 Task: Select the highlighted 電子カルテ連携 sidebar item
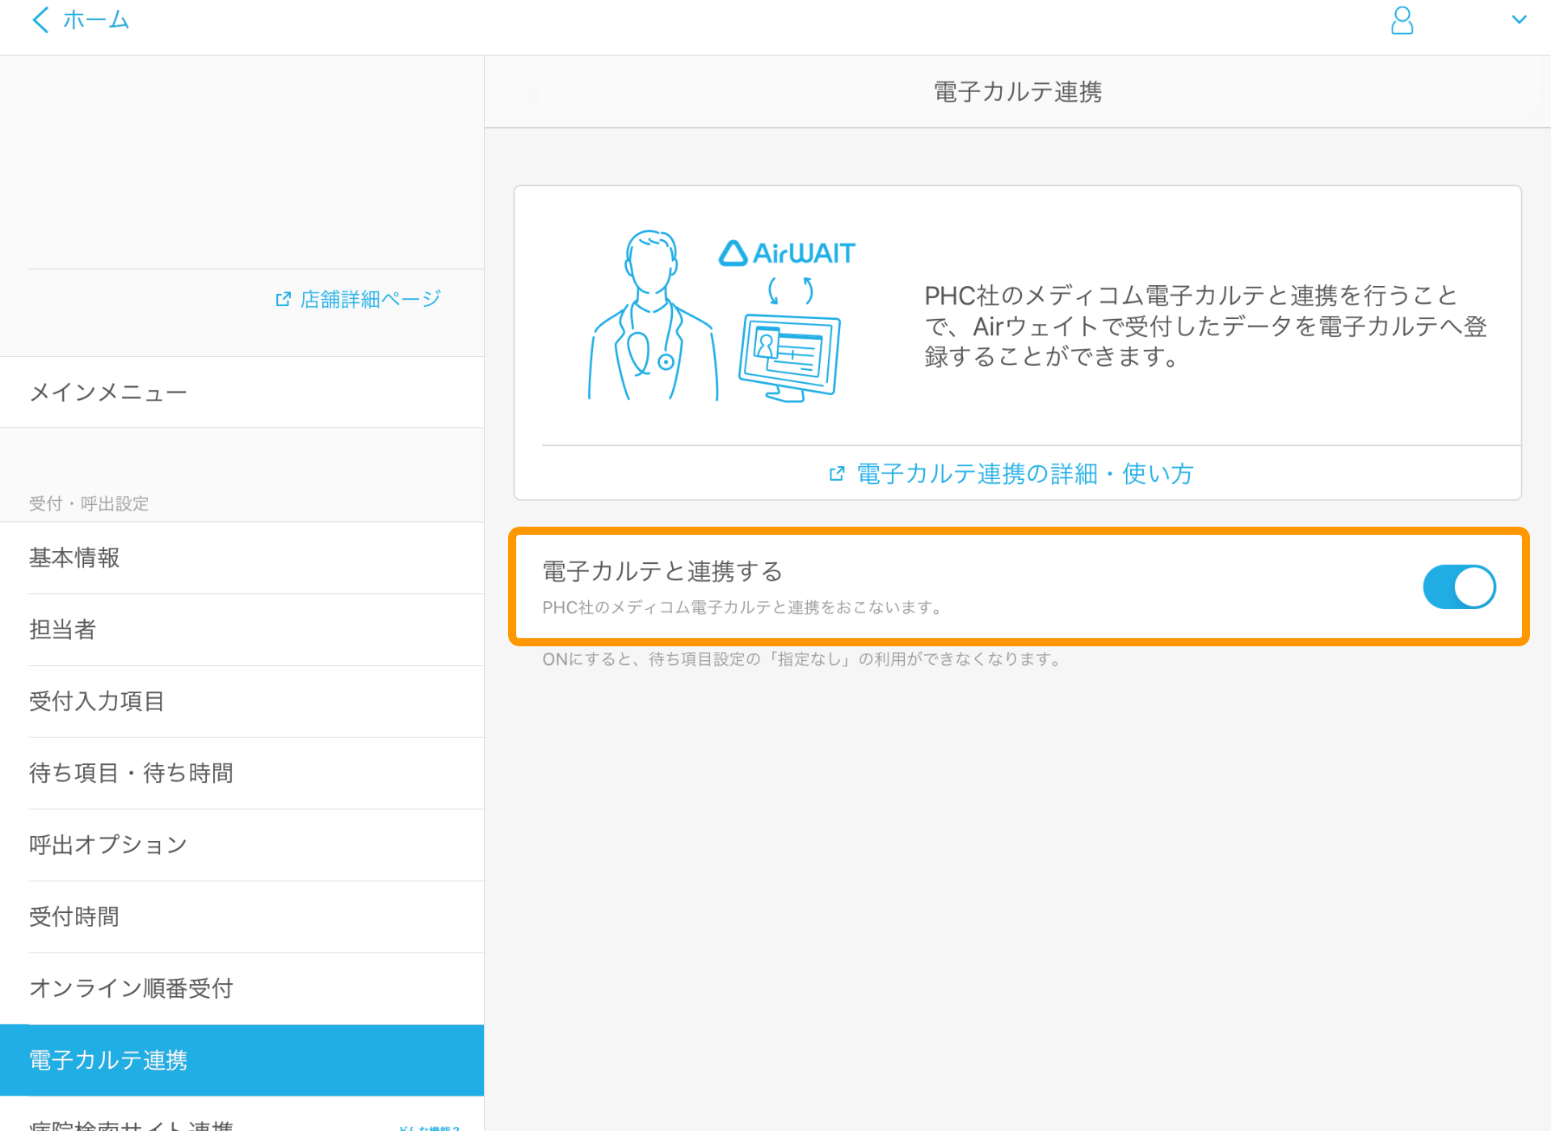[x=242, y=1061]
